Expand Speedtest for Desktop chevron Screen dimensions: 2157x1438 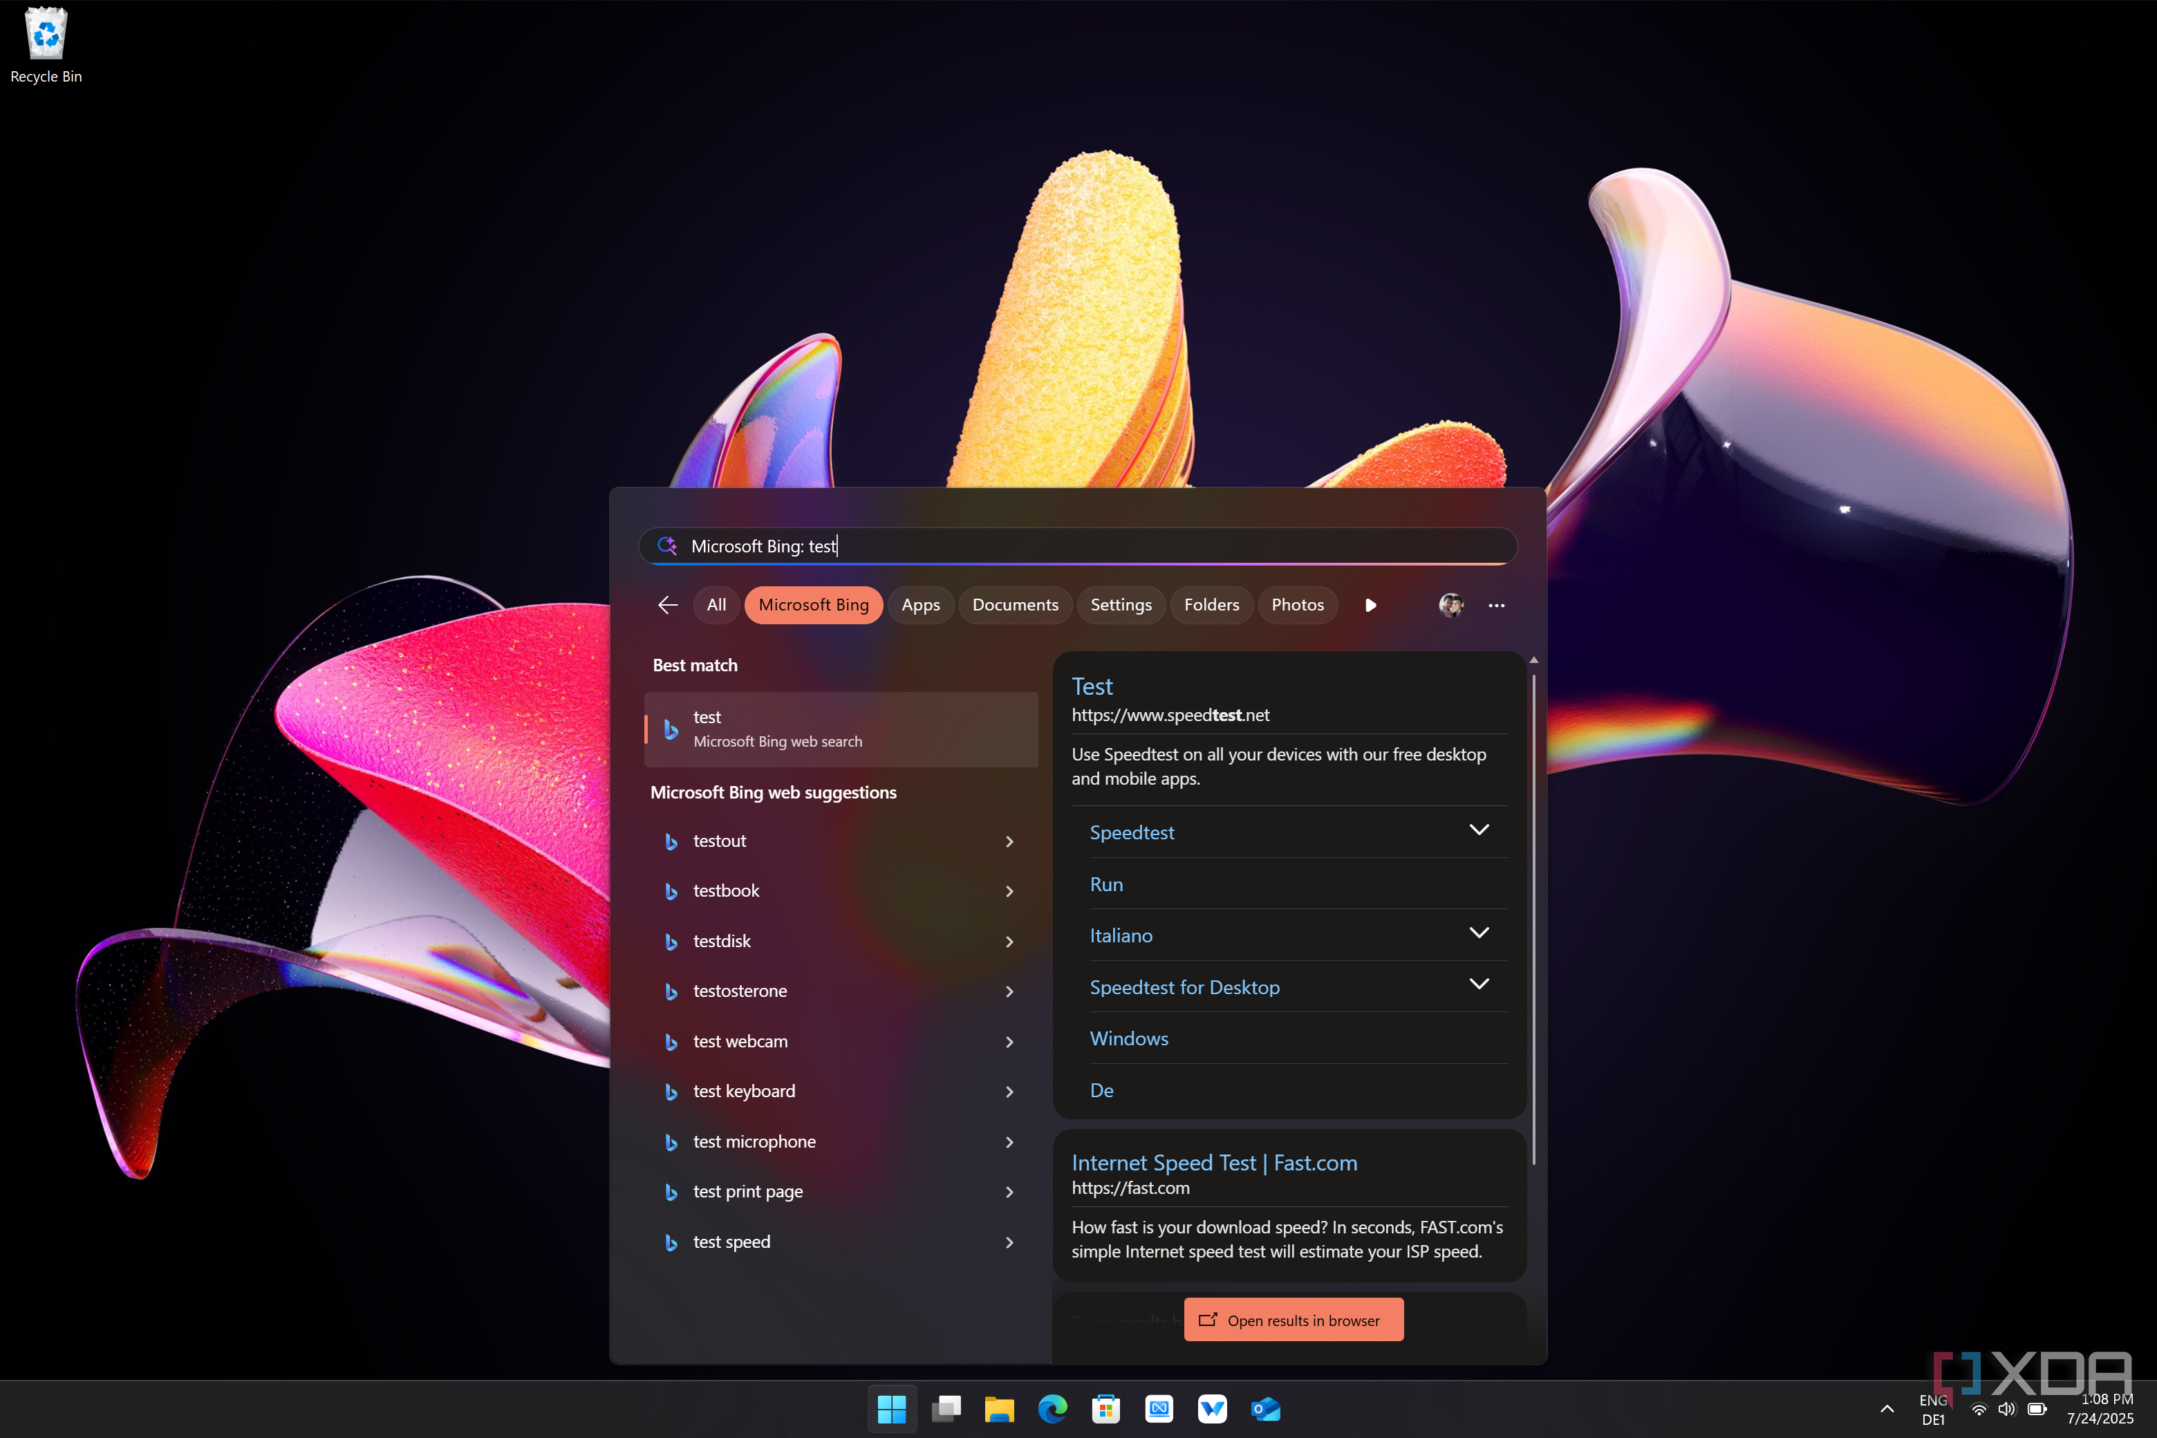point(1479,984)
